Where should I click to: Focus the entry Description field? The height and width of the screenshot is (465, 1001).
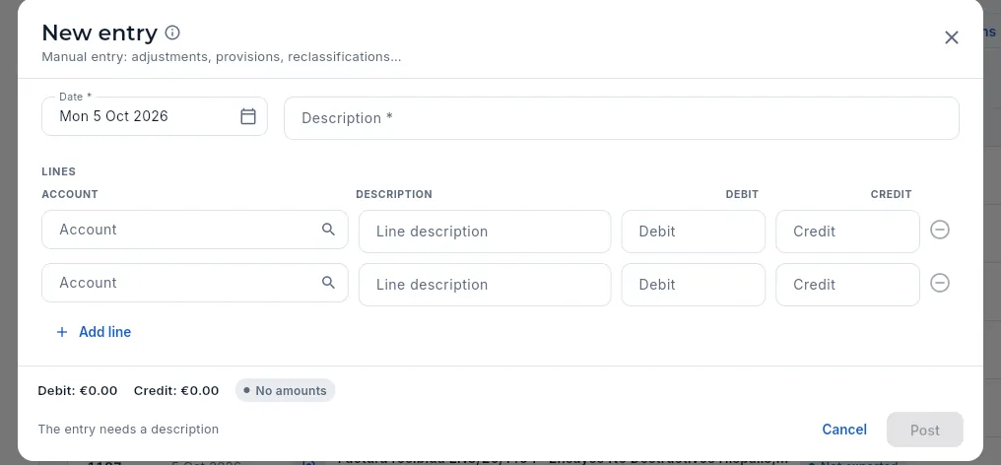click(621, 118)
